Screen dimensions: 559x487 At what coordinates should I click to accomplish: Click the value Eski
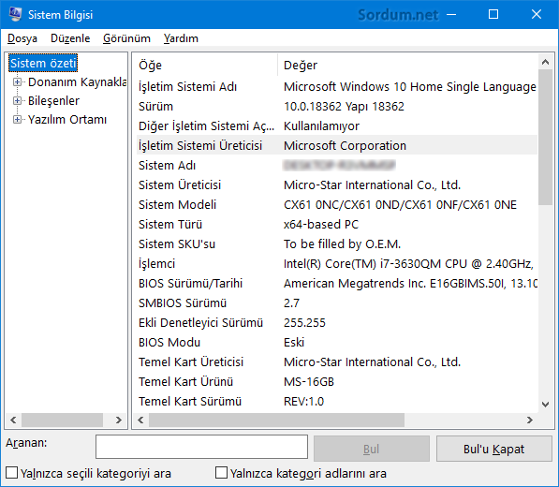pos(294,342)
